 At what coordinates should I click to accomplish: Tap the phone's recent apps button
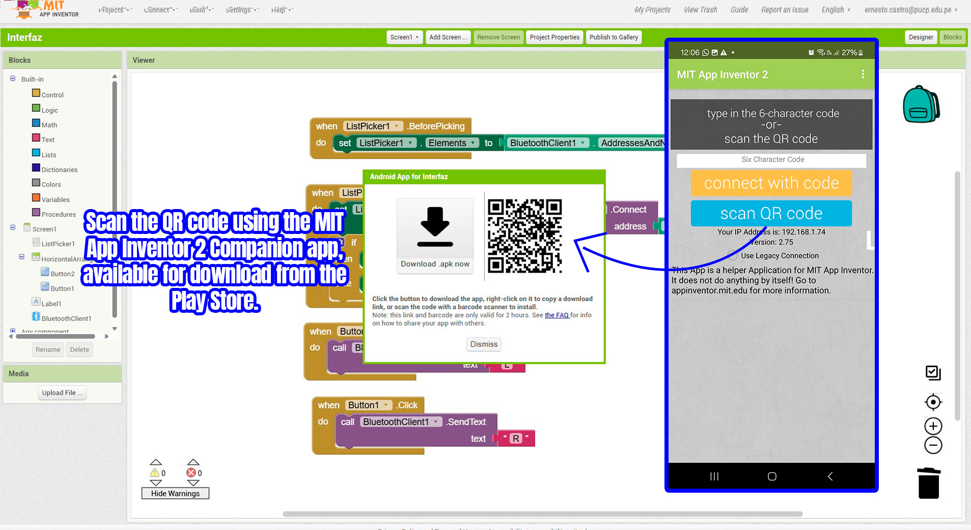tap(714, 476)
